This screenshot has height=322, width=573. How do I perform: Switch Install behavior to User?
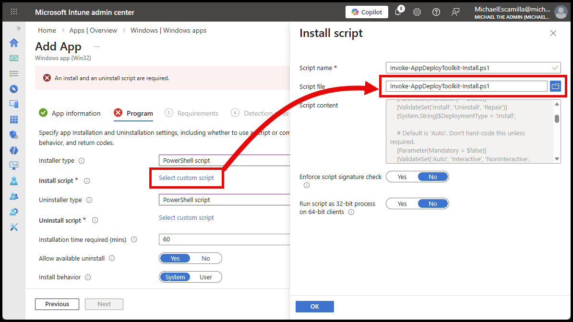coord(206,277)
